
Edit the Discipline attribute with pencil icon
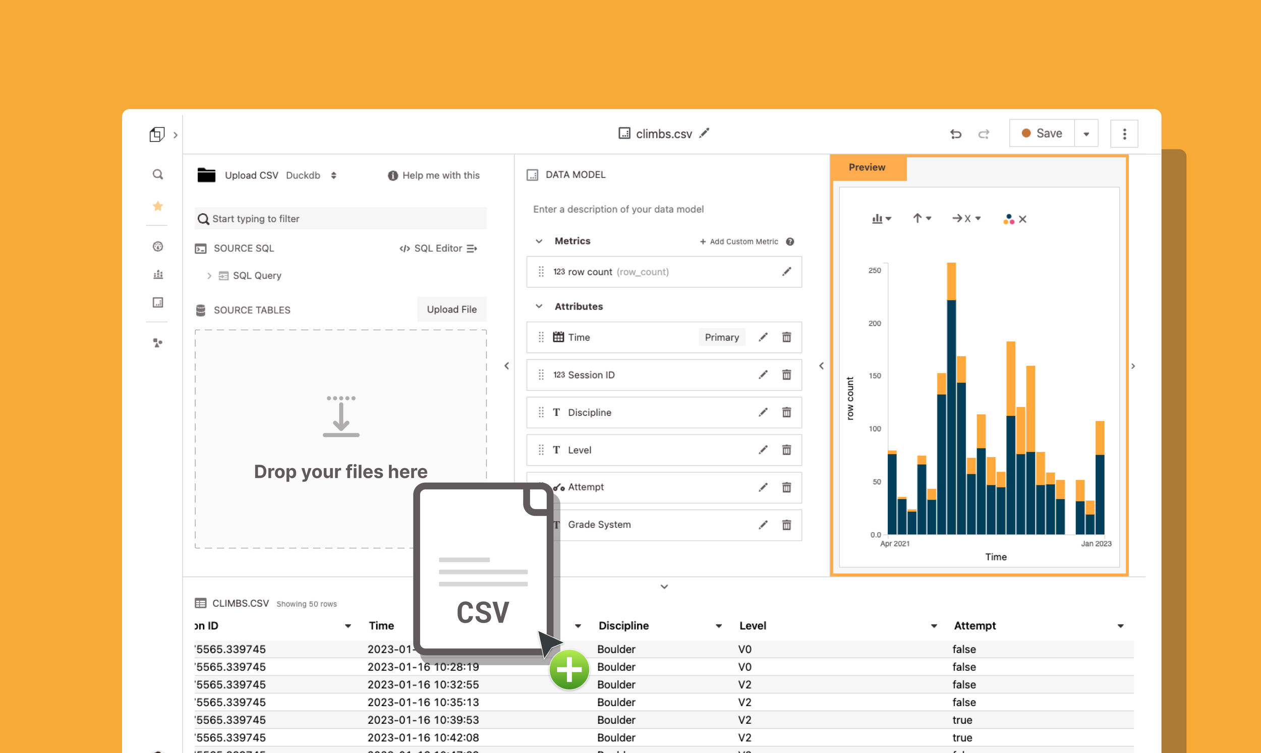[763, 412]
